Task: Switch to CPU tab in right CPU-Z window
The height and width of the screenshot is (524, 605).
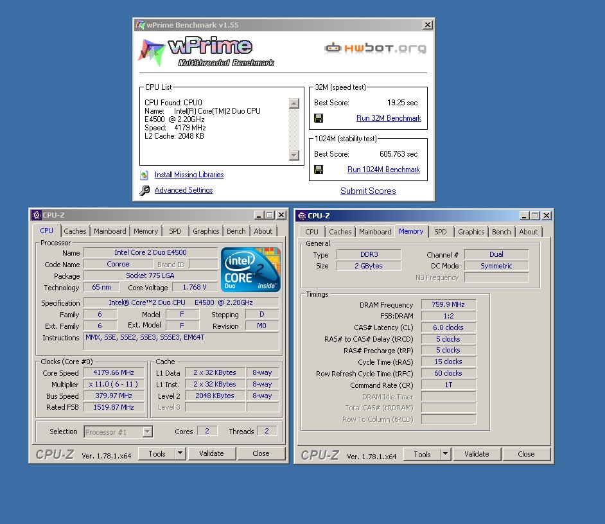Action: (311, 232)
